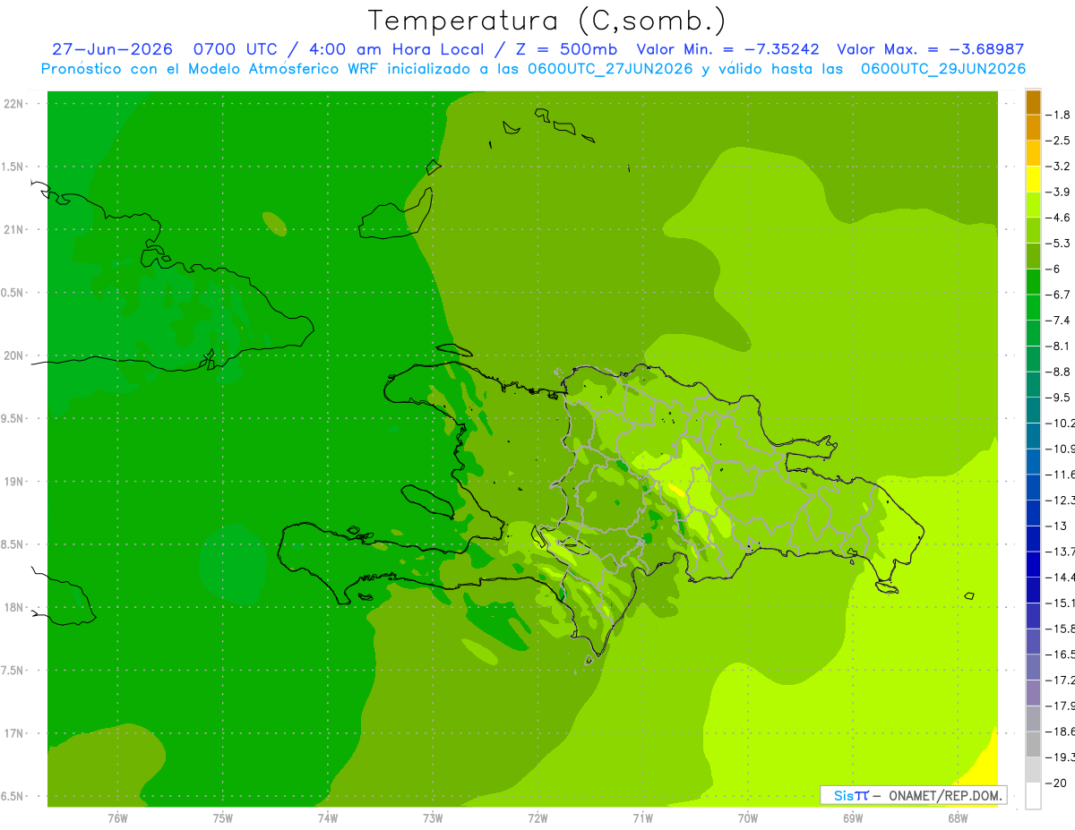Click the '-4.6' colorbar label
1075x830 pixels.
[1058, 218]
